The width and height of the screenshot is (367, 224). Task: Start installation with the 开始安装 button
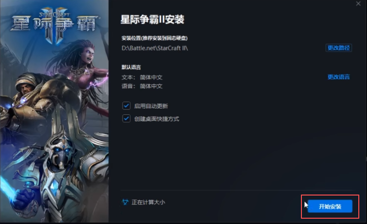tap(330, 206)
